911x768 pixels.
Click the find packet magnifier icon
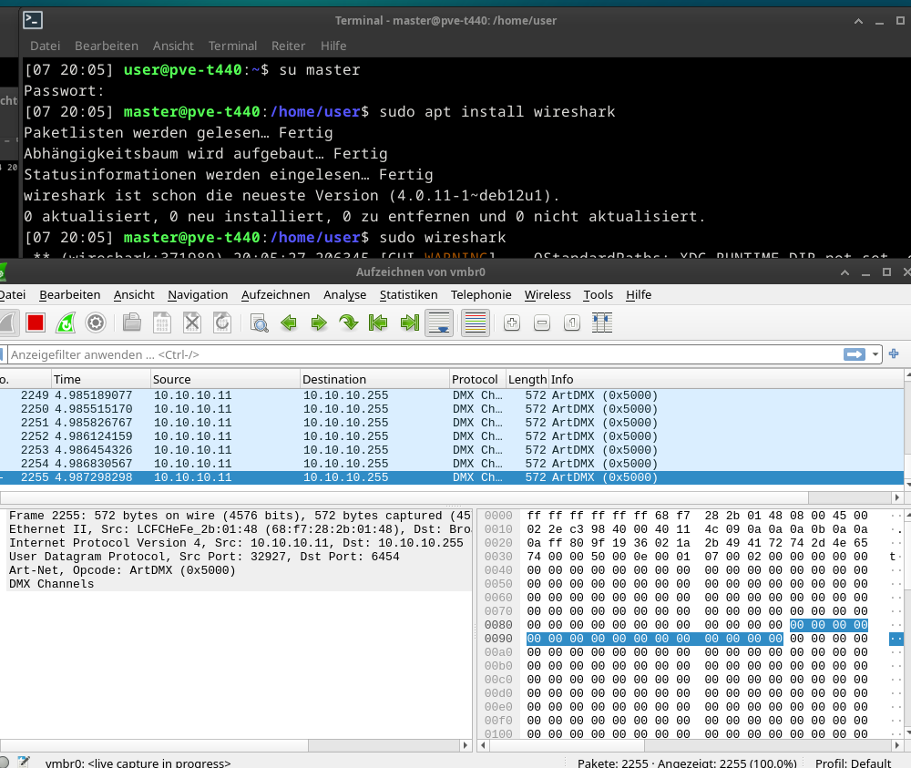(259, 323)
